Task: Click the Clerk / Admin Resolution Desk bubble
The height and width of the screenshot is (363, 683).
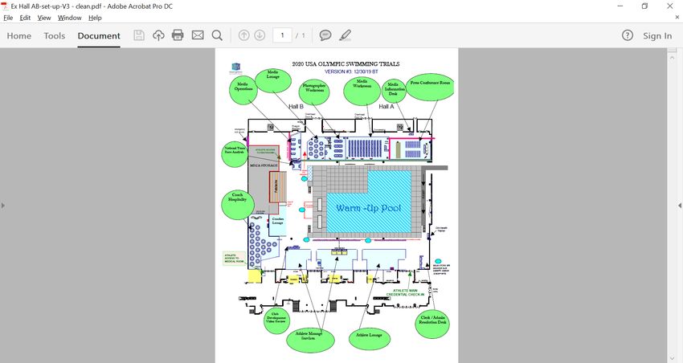Action: 432,324
